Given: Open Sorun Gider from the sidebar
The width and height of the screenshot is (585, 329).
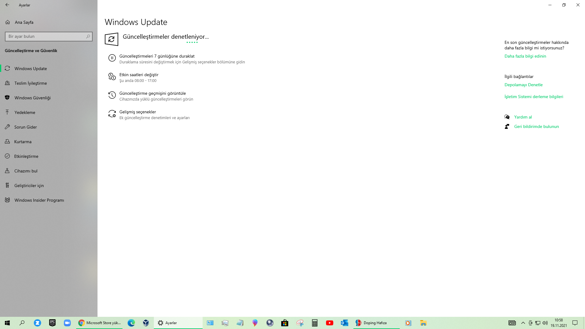Looking at the screenshot, I should (25, 127).
